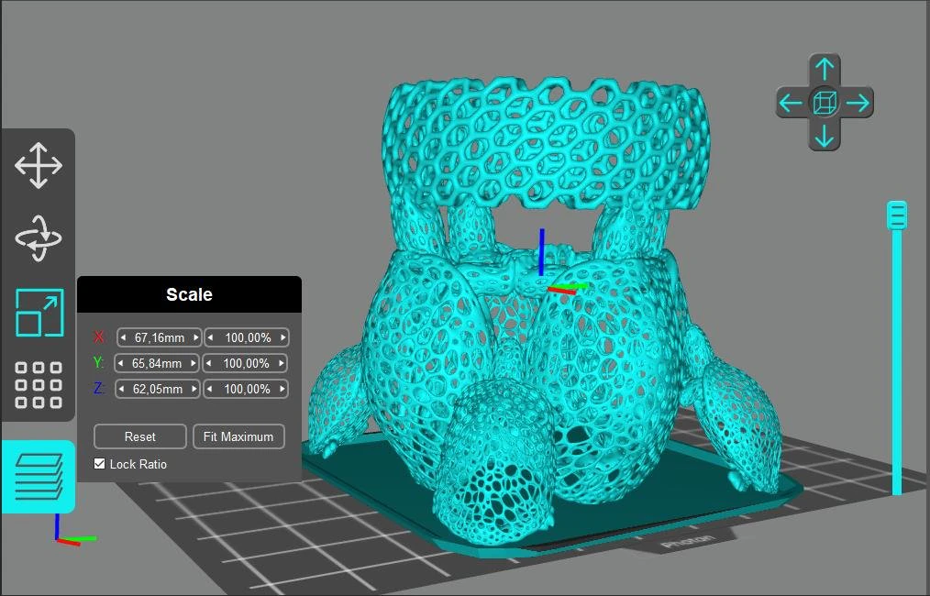Image resolution: width=930 pixels, height=596 pixels.
Task: Rotate view right with right arrow
Action: tap(858, 104)
